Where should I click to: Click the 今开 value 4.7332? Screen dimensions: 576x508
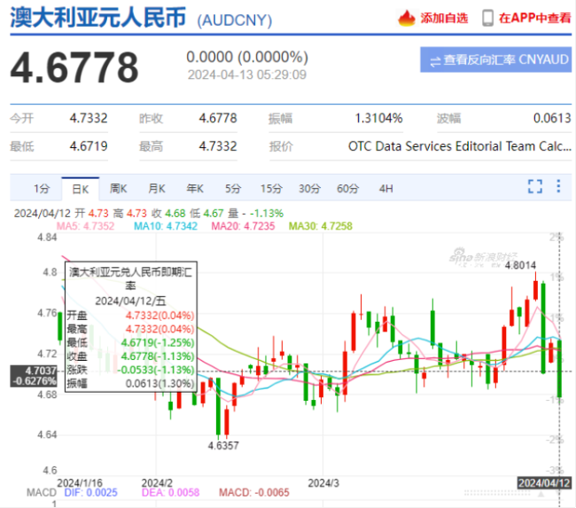tap(89, 119)
